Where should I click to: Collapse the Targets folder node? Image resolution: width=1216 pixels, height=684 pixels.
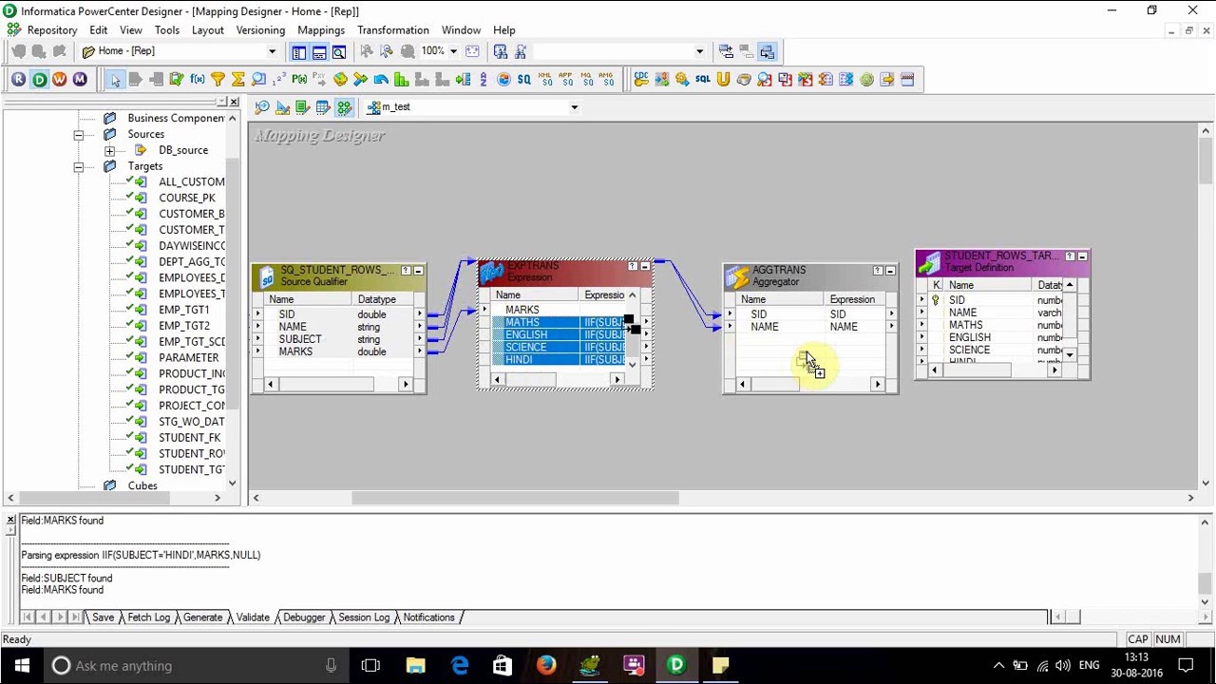click(x=79, y=167)
